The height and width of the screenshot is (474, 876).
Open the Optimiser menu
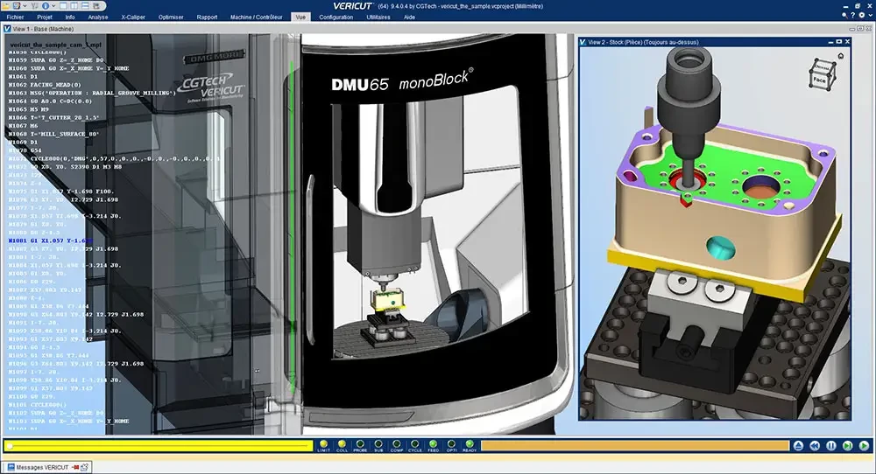(x=171, y=17)
